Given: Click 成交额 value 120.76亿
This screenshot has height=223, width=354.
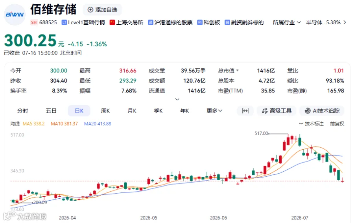Looking at the screenshot, I should tap(194, 81).
